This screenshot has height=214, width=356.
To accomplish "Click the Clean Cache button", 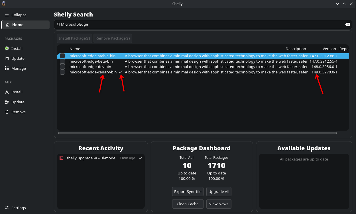I will coord(188,204).
